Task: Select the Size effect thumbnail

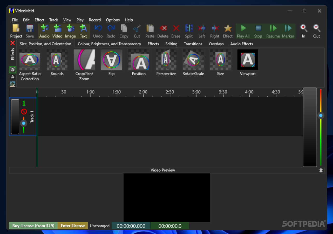Action: [x=221, y=60]
